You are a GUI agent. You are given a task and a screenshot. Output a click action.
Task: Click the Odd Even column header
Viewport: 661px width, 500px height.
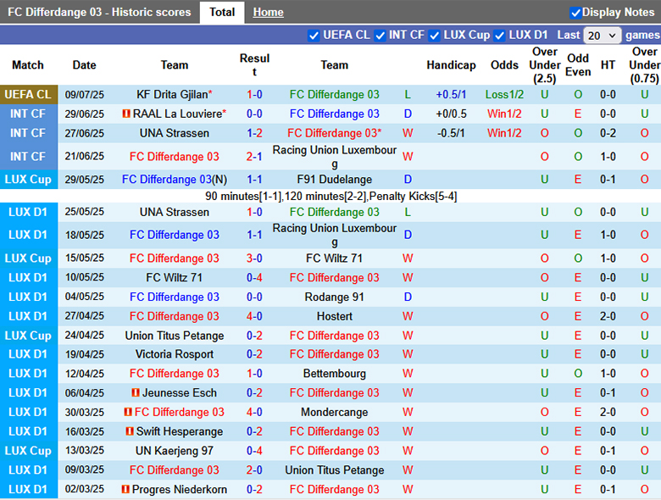[578, 65]
